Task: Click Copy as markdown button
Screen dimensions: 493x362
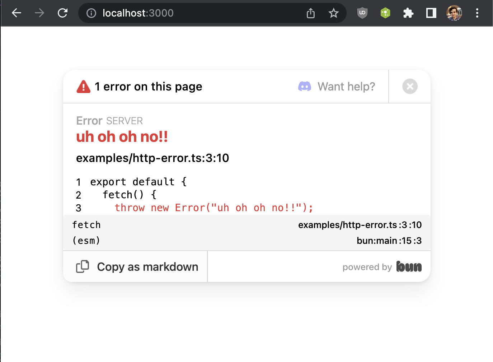Action: pos(136,266)
